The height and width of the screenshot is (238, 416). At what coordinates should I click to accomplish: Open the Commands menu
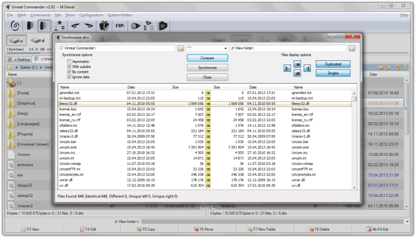click(x=41, y=15)
